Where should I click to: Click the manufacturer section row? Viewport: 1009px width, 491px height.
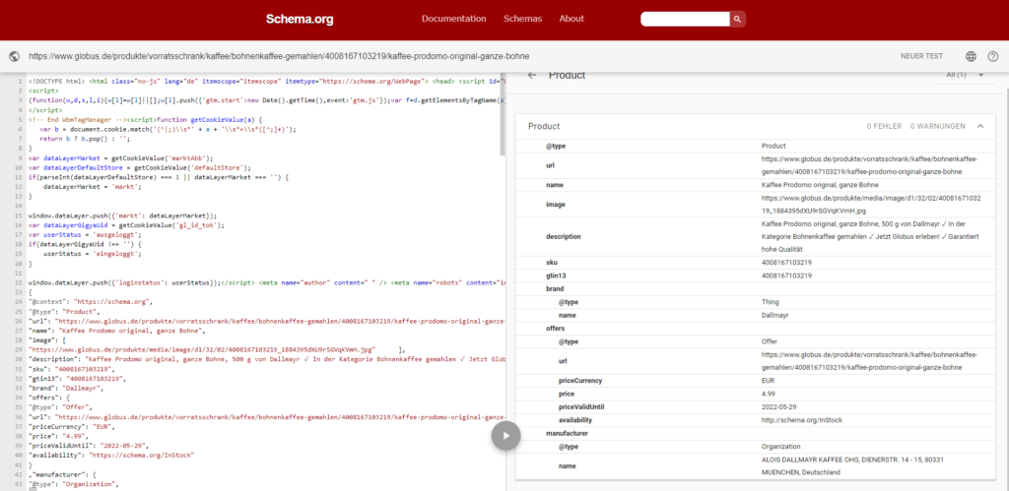tap(755, 433)
